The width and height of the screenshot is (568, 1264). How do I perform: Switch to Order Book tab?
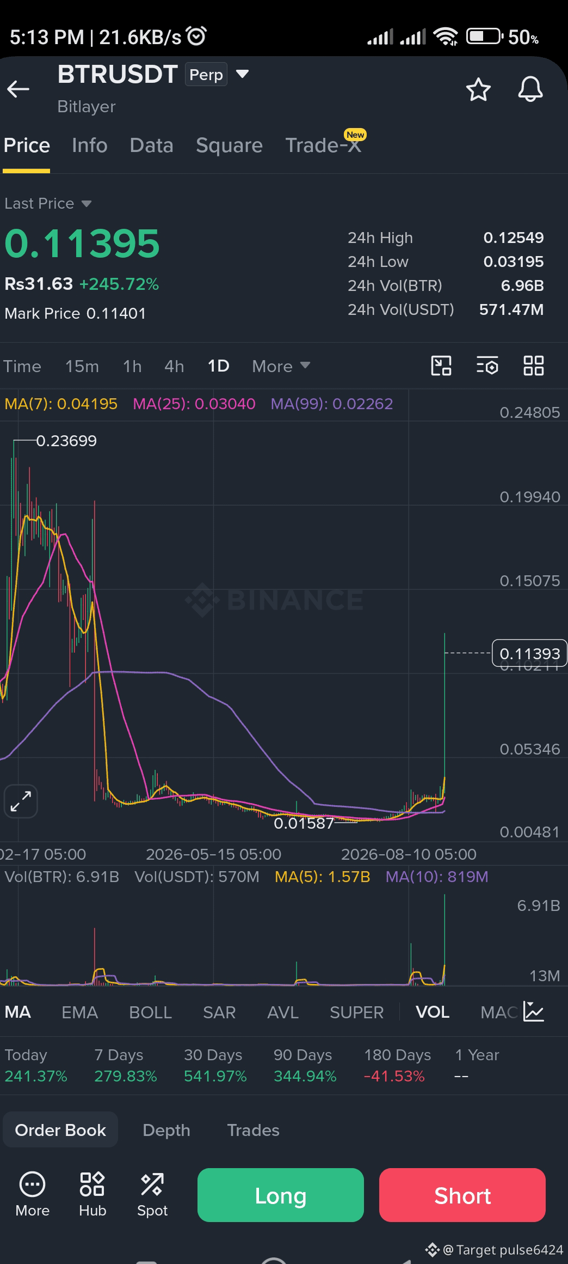pyautogui.click(x=60, y=1130)
